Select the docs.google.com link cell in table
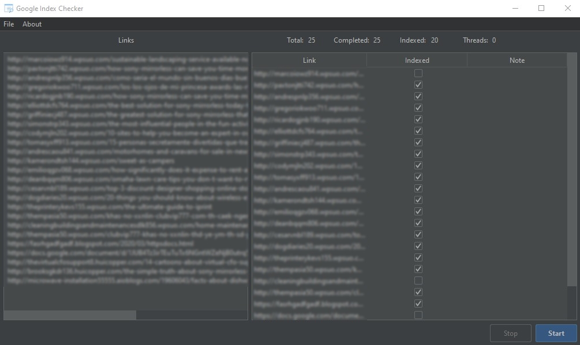The image size is (580, 345). click(x=309, y=316)
